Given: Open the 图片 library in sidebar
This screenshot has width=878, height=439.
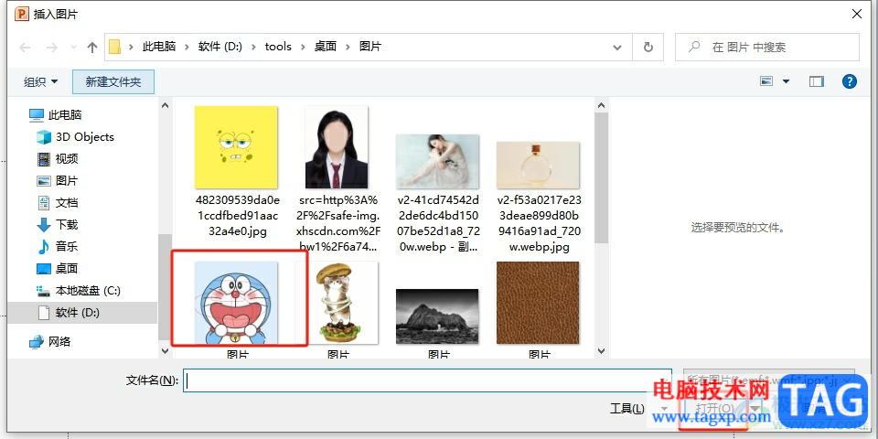Looking at the screenshot, I should 58,181.
